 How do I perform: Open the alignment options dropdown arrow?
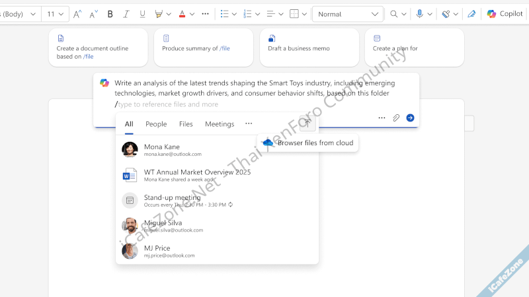(x=280, y=14)
